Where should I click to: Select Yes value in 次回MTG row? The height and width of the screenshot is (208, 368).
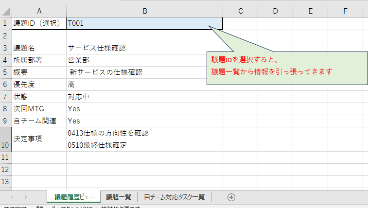144,109
